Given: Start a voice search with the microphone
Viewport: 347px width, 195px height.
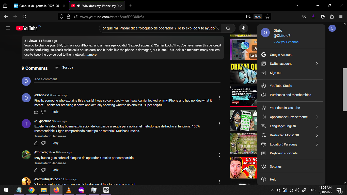Looking at the screenshot, I should coord(244,28).
